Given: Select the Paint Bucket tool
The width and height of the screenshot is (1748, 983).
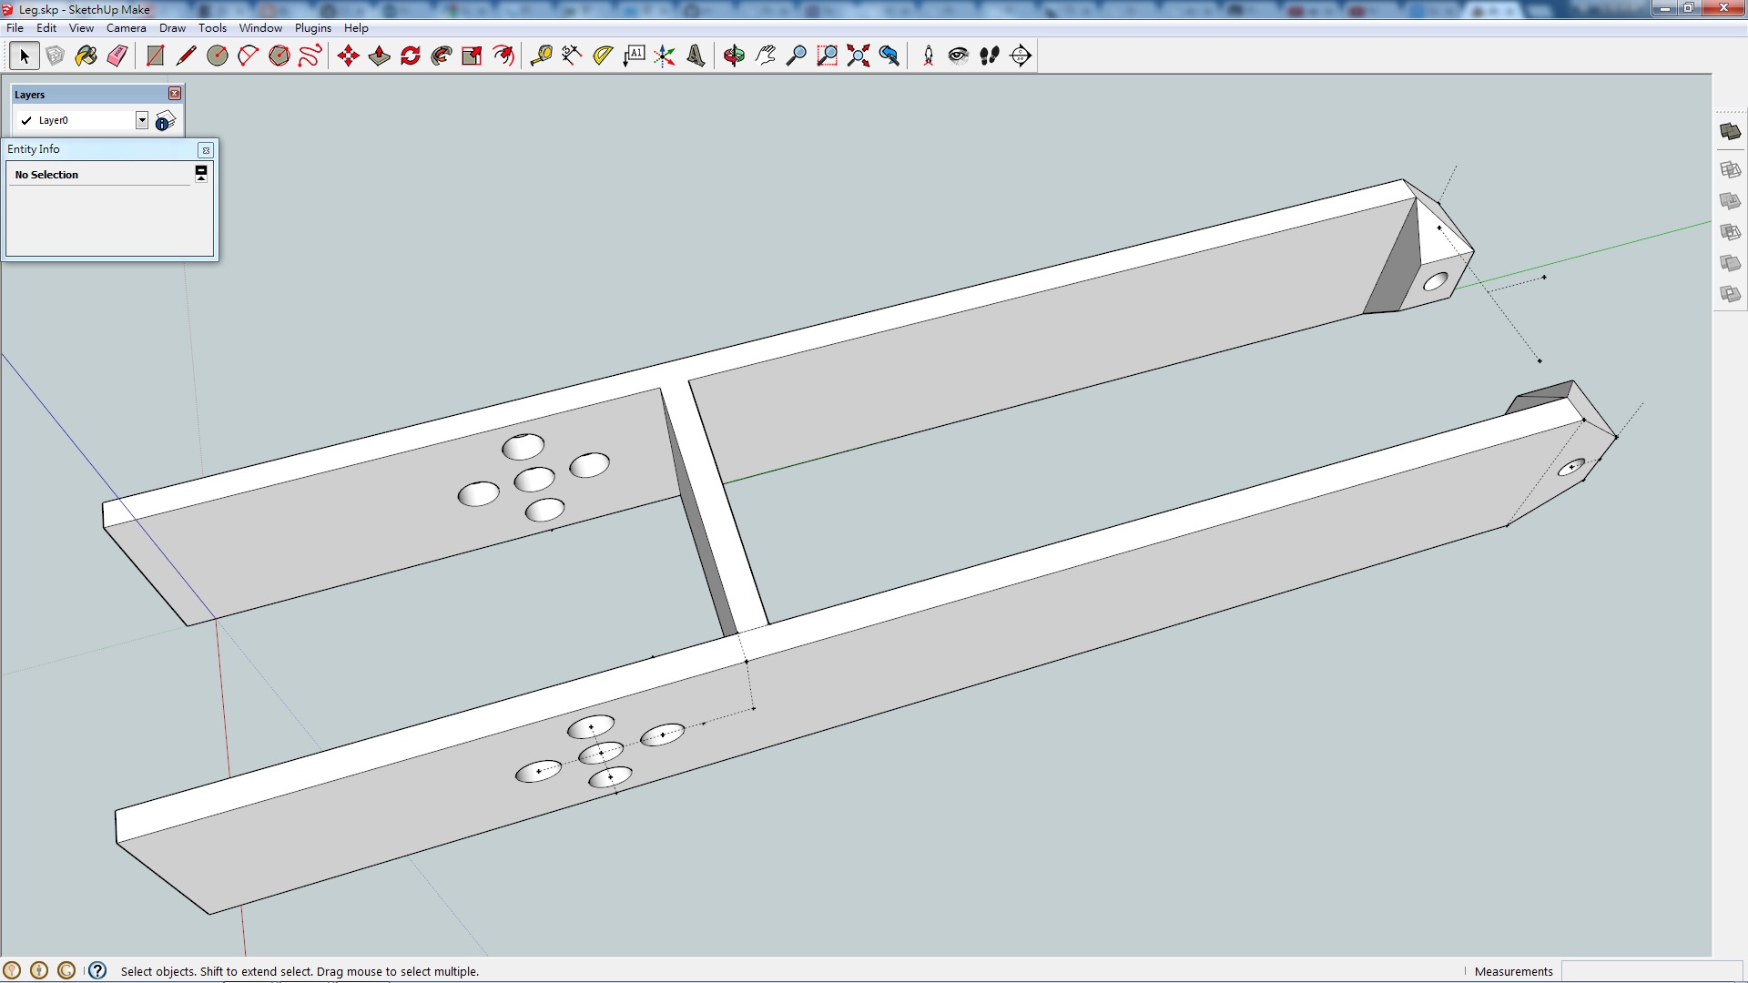Looking at the screenshot, I should click(86, 56).
